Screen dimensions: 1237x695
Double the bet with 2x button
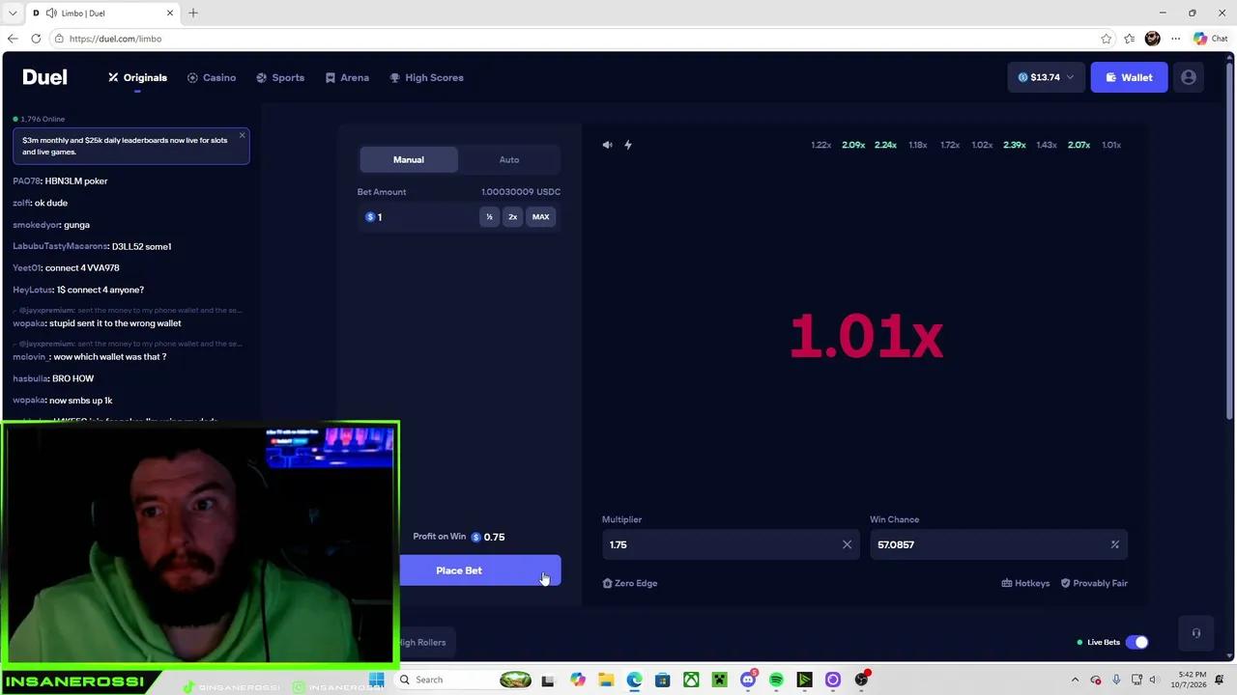pos(513,217)
